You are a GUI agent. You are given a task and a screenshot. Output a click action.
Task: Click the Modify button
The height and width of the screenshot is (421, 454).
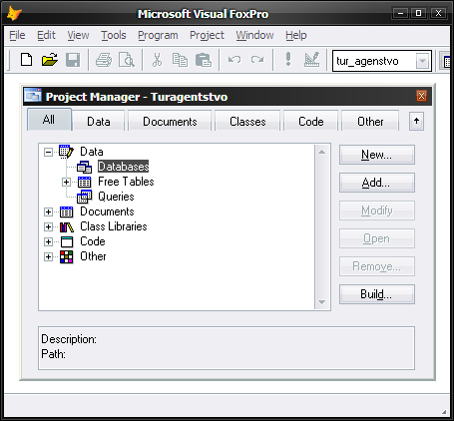(377, 210)
